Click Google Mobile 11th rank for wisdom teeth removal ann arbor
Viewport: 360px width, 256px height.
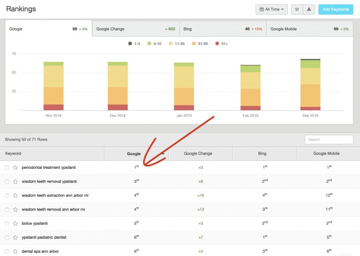click(329, 209)
